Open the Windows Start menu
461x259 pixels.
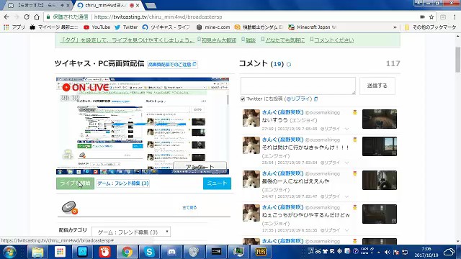9,252
